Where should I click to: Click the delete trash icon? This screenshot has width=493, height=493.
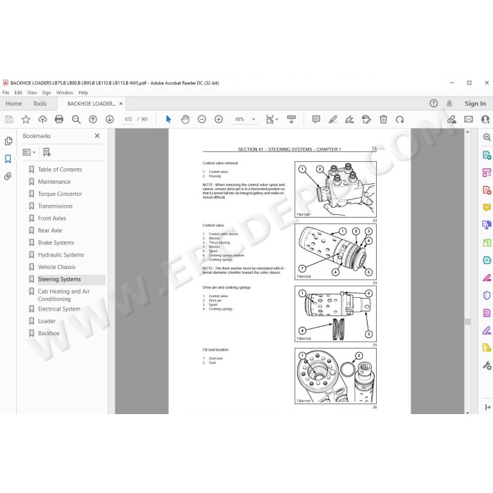click(x=383, y=120)
